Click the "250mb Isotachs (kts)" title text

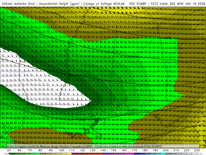pyautogui.click(x=19, y=4)
